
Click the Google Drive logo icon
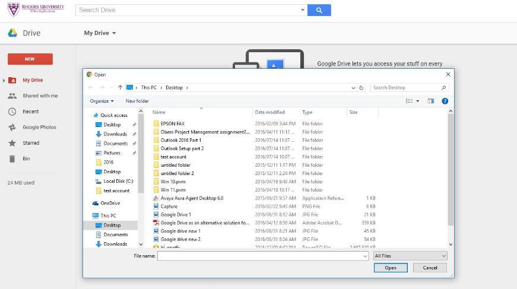coord(12,33)
